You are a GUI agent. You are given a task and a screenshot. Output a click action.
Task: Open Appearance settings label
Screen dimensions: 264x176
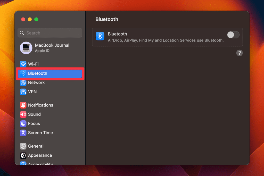tap(40, 155)
